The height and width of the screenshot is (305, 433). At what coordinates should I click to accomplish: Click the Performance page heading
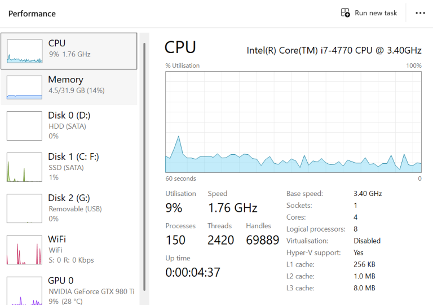coord(32,14)
